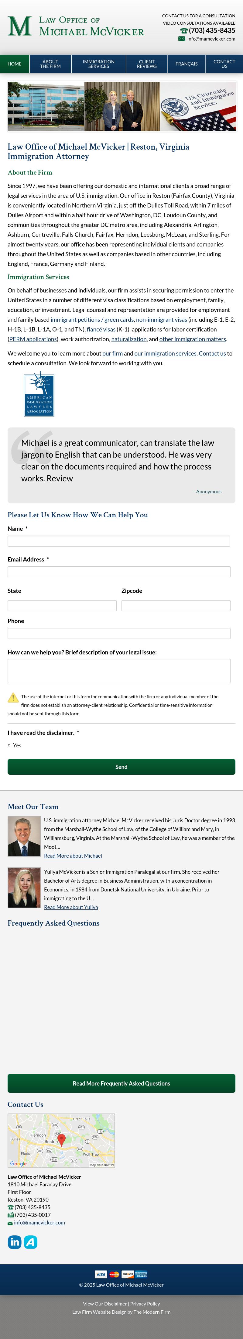Open the Privacy Policy link
Viewport: 243px width, 1339px height.
point(145,1303)
